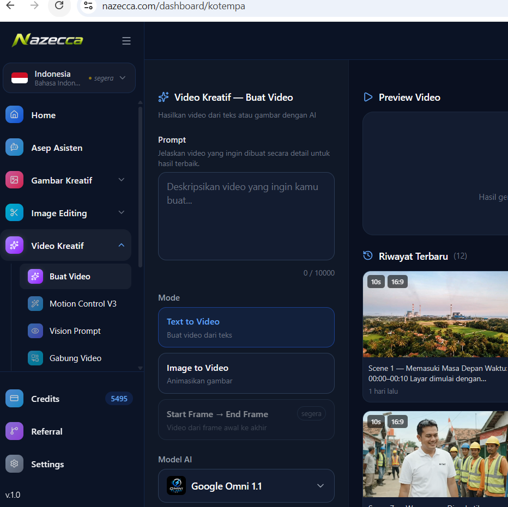Click the Vision Prompt eye icon

[x=35, y=331]
